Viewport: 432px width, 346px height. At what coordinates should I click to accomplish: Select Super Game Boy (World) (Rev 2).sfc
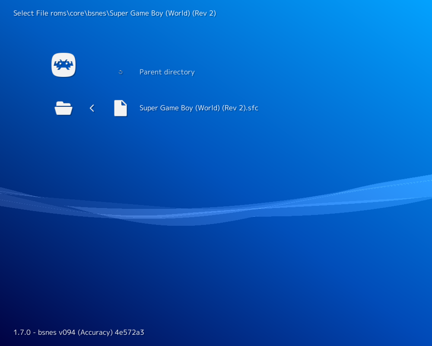tap(199, 108)
